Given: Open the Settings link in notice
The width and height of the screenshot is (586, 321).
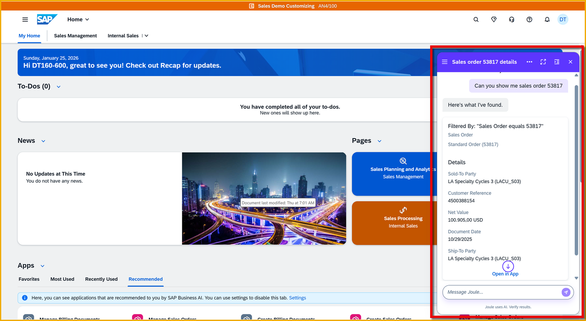Looking at the screenshot, I should click(x=297, y=298).
